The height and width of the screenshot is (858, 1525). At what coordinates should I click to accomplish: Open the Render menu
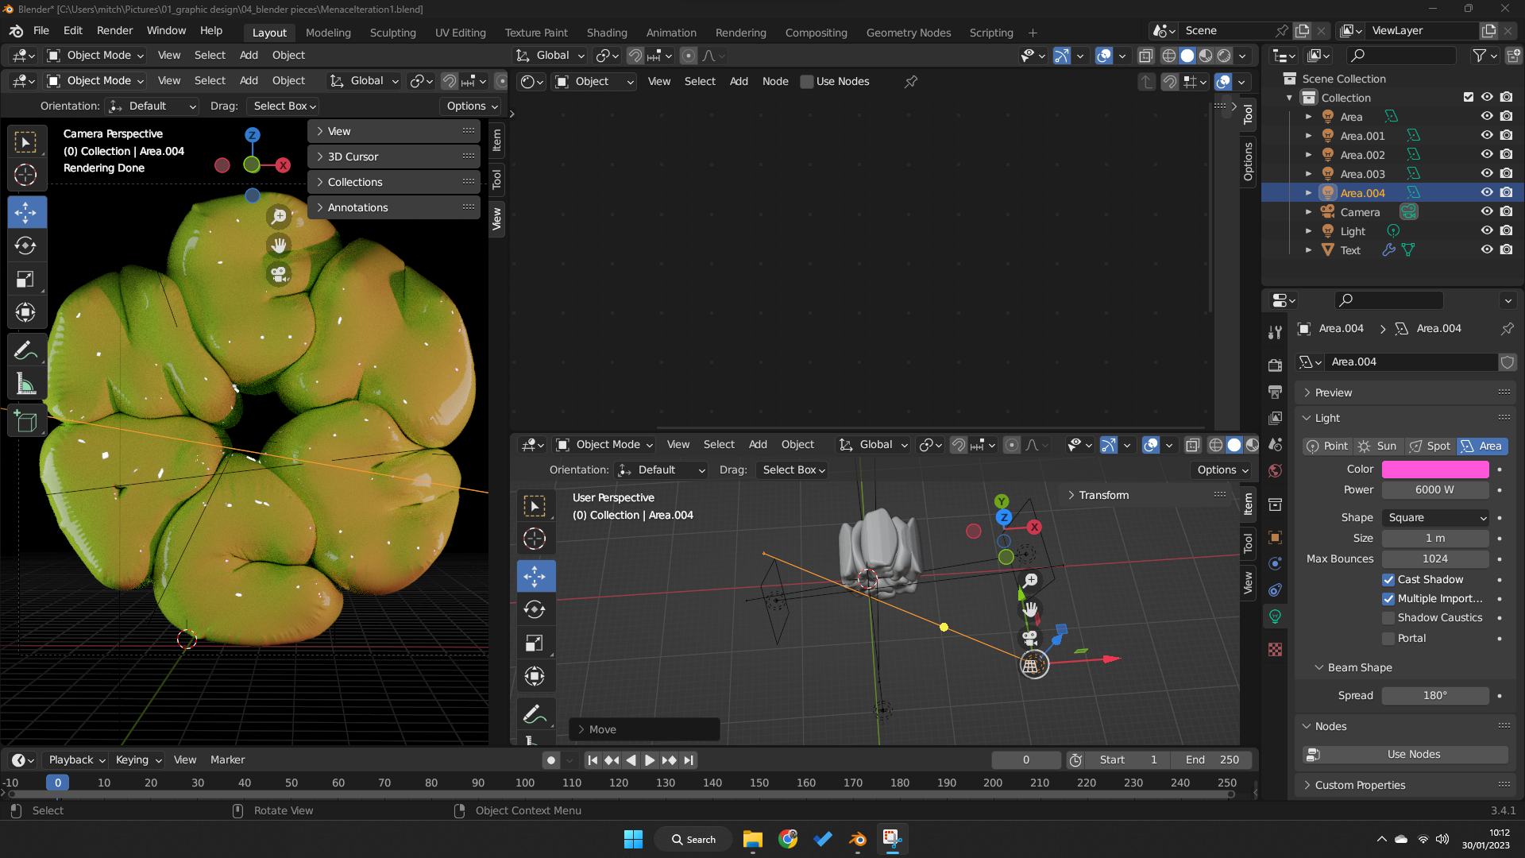[x=114, y=30]
